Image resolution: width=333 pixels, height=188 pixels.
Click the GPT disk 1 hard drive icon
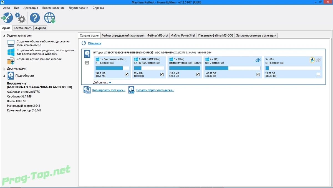[87, 53]
